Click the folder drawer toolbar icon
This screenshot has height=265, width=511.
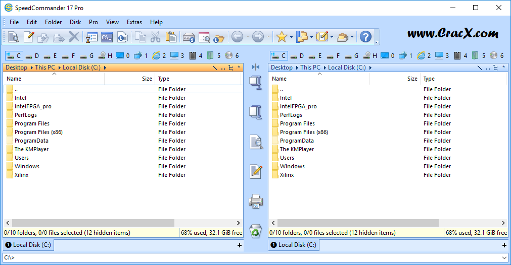click(343, 37)
